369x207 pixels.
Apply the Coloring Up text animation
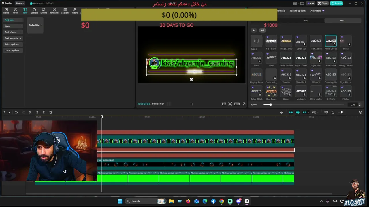point(331,74)
